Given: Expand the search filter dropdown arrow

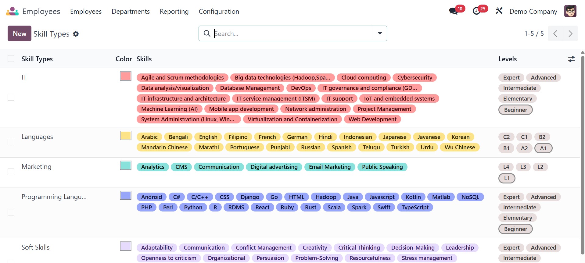Looking at the screenshot, I should [x=380, y=34].
